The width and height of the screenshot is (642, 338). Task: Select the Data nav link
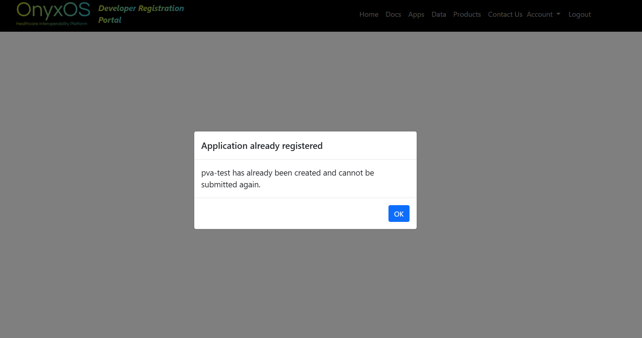point(438,14)
